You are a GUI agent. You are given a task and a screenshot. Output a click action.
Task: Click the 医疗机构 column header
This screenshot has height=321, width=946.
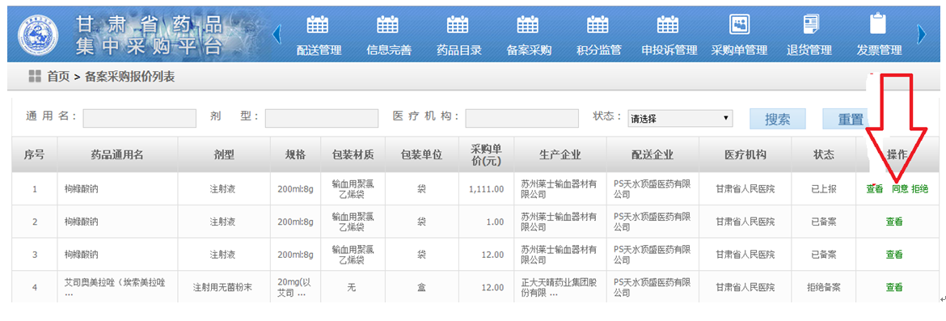click(x=745, y=154)
